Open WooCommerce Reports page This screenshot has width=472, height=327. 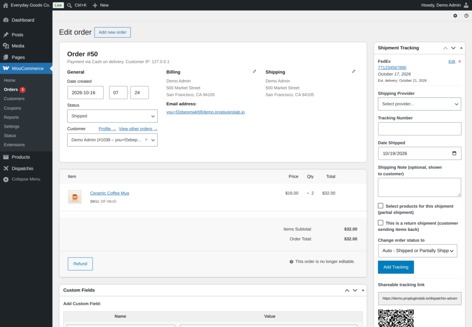12,117
